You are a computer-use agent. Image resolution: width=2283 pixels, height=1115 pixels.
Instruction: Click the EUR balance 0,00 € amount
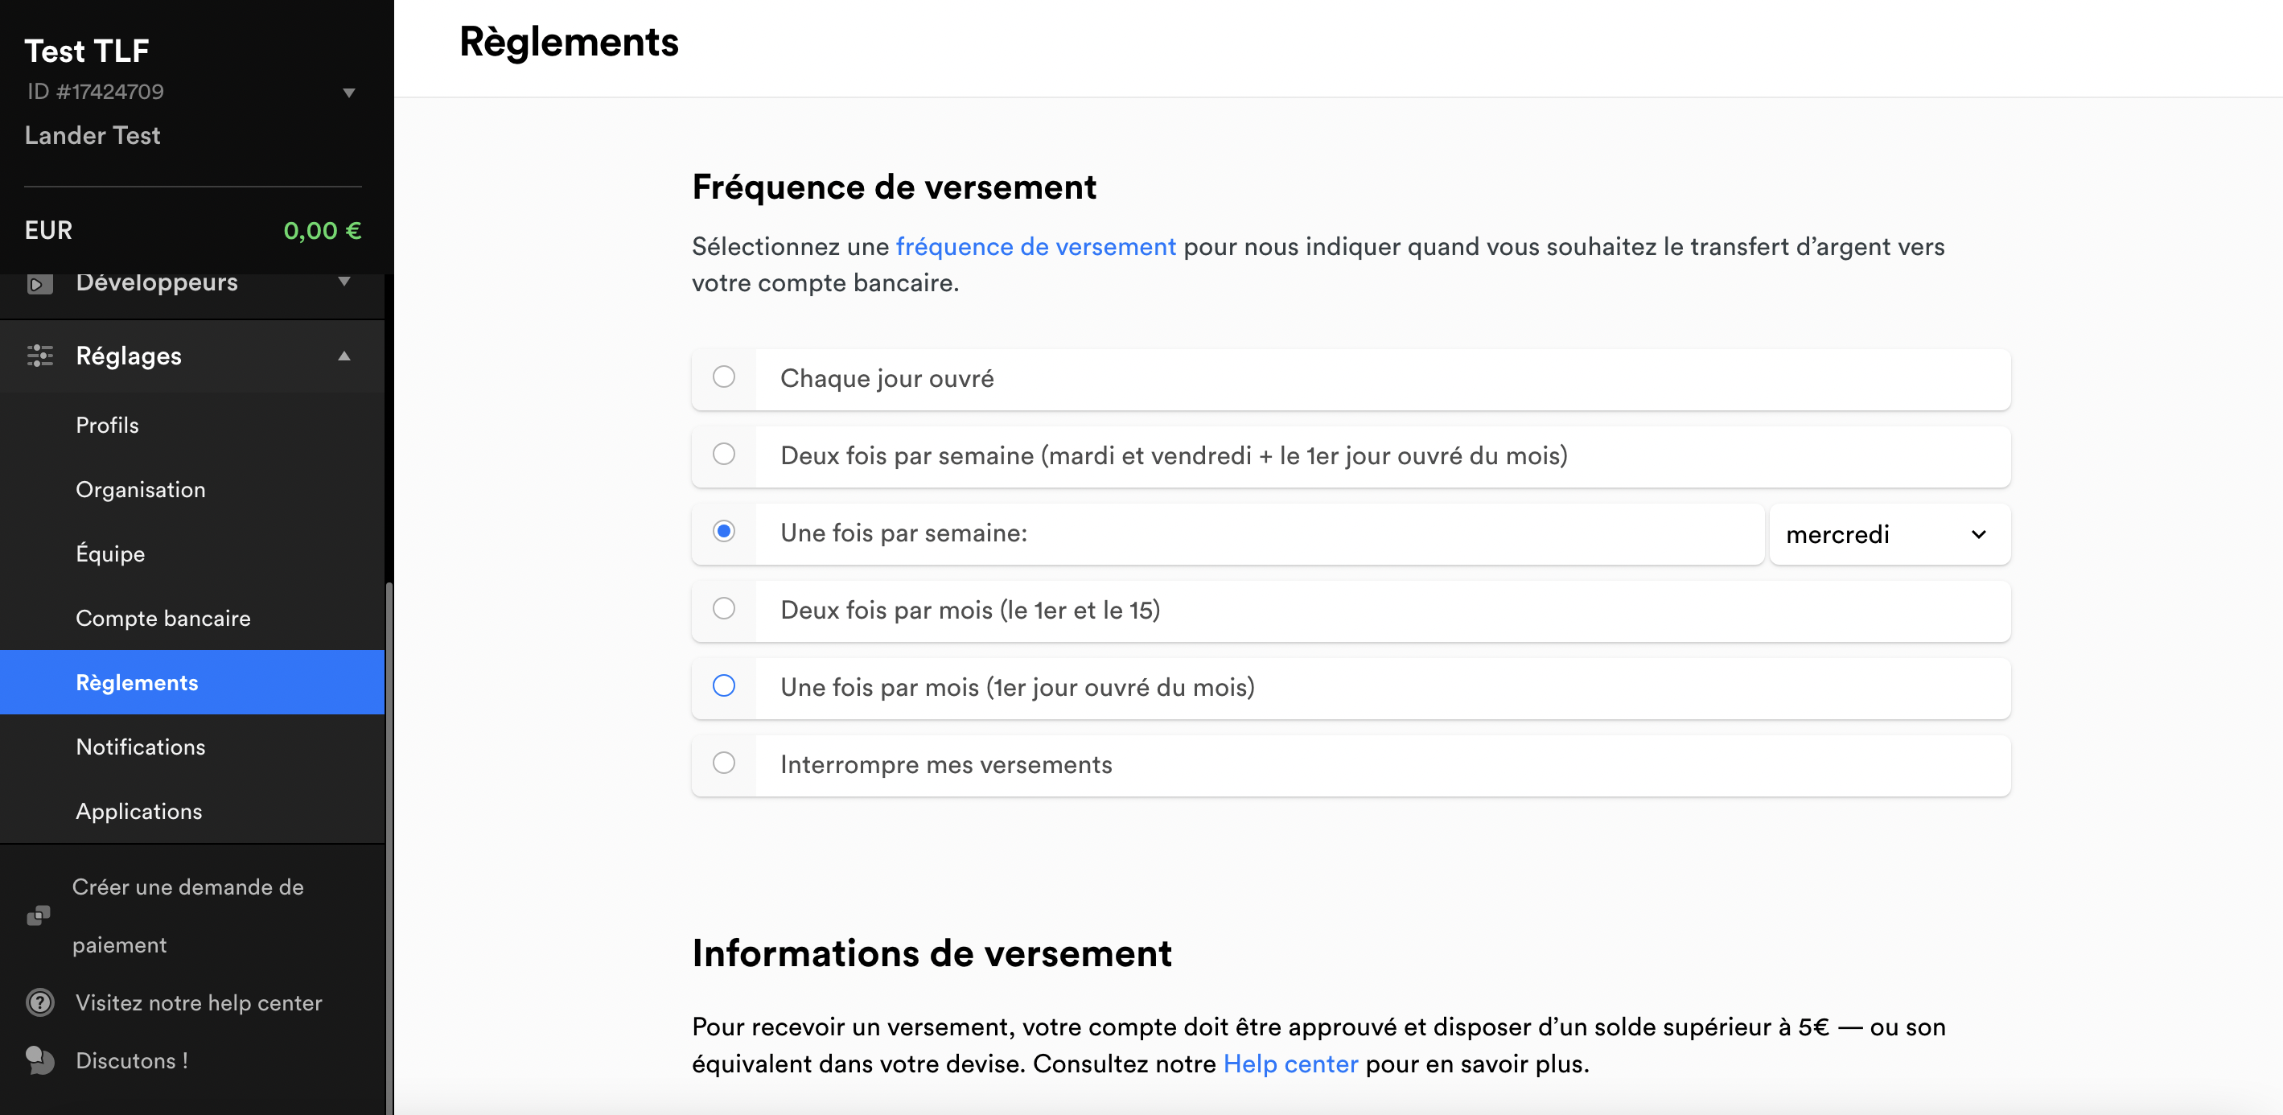tap(322, 230)
